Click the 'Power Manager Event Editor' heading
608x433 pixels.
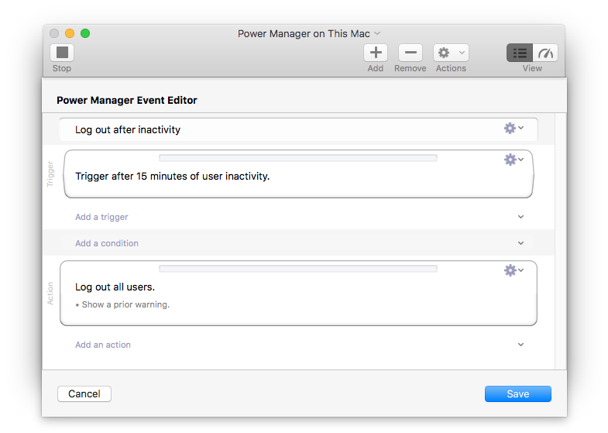(127, 101)
